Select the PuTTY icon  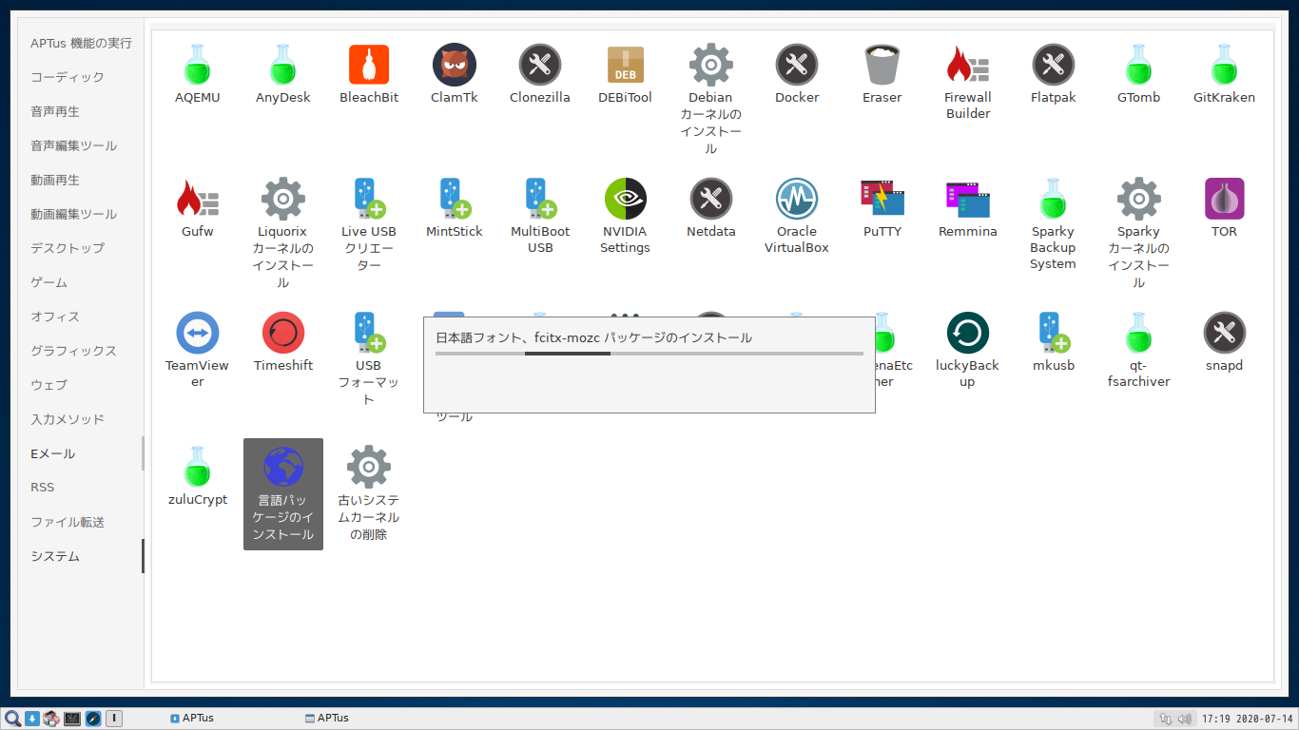click(882, 199)
